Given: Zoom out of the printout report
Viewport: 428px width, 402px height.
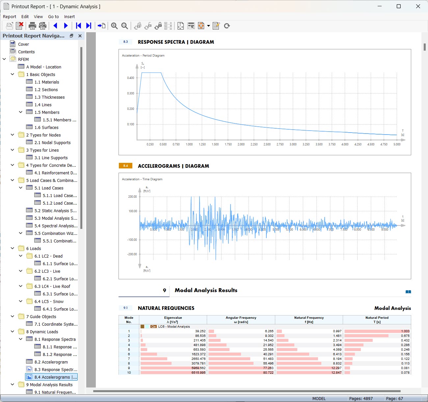Looking at the screenshot, I should 124,26.
